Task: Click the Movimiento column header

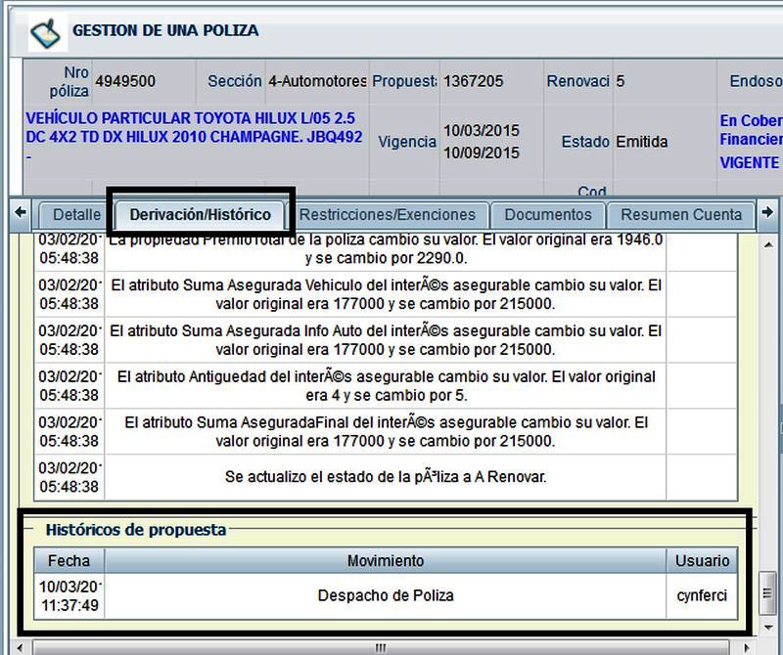Action: tap(386, 561)
